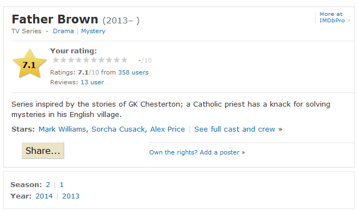Choose the eighth rating star

tap(109, 60)
